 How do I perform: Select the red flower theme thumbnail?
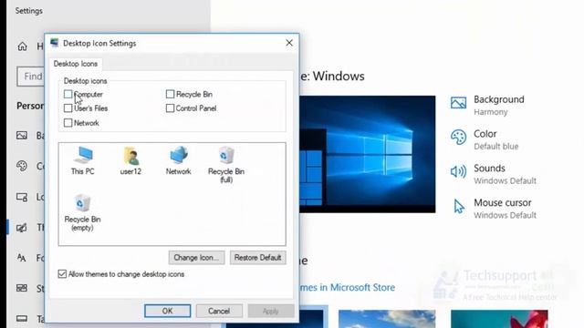click(499, 319)
